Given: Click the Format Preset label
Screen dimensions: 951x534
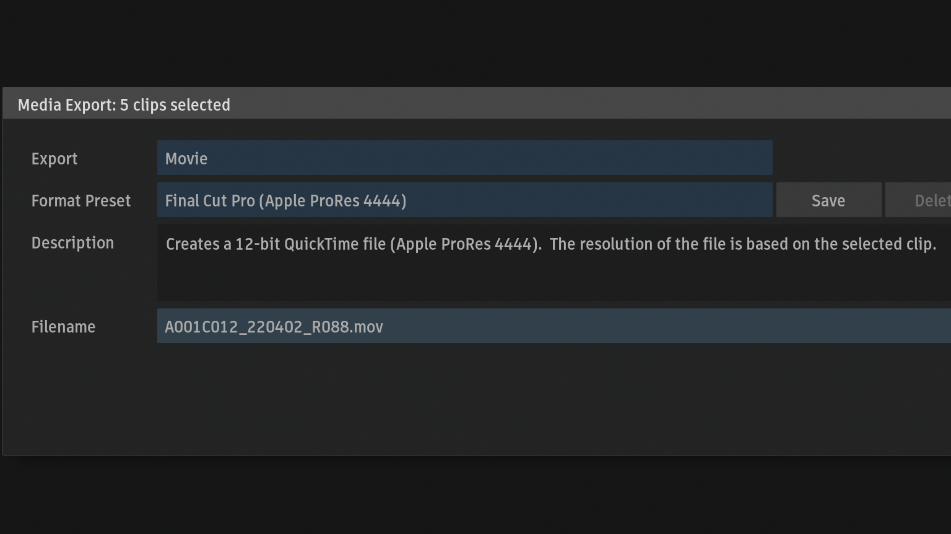Looking at the screenshot, I should (81, 201).
